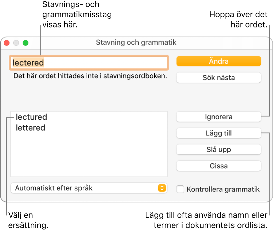Screen dimensions: 273x233
Task: Click the Sök nästa button
Action: [x=218, y=78]
